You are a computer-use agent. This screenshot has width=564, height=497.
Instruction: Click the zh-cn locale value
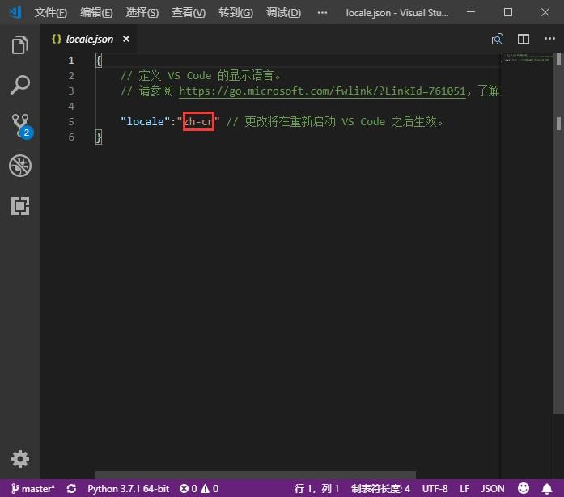pyautogui.click(x=198, y=122)
